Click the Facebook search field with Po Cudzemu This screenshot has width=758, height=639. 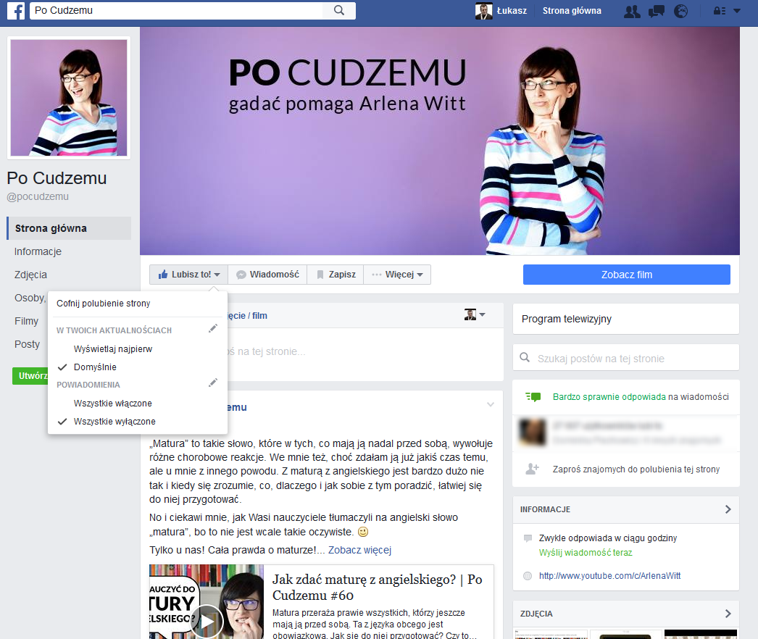[177, 11]
